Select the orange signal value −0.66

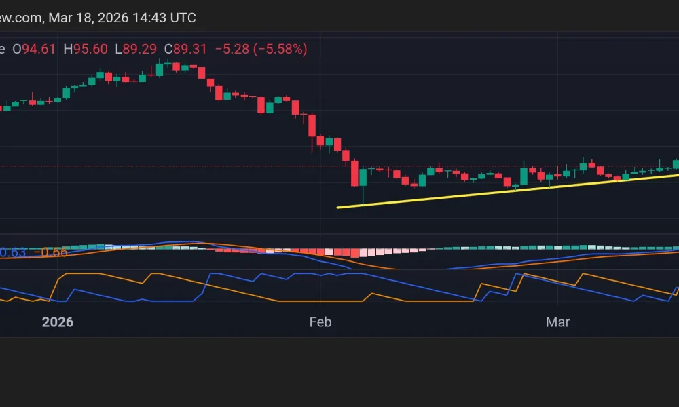point(51,252)
